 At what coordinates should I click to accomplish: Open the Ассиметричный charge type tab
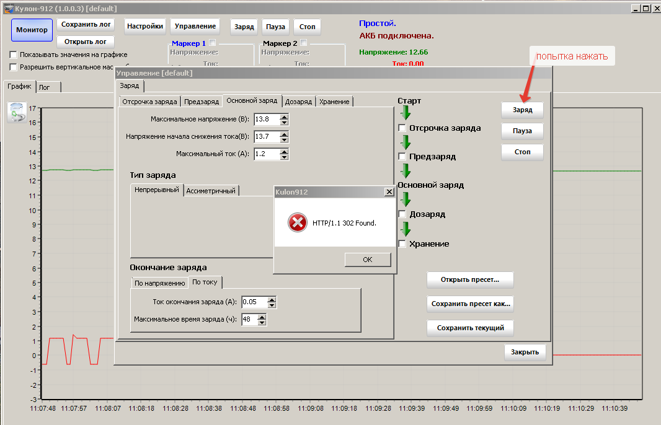211,191
